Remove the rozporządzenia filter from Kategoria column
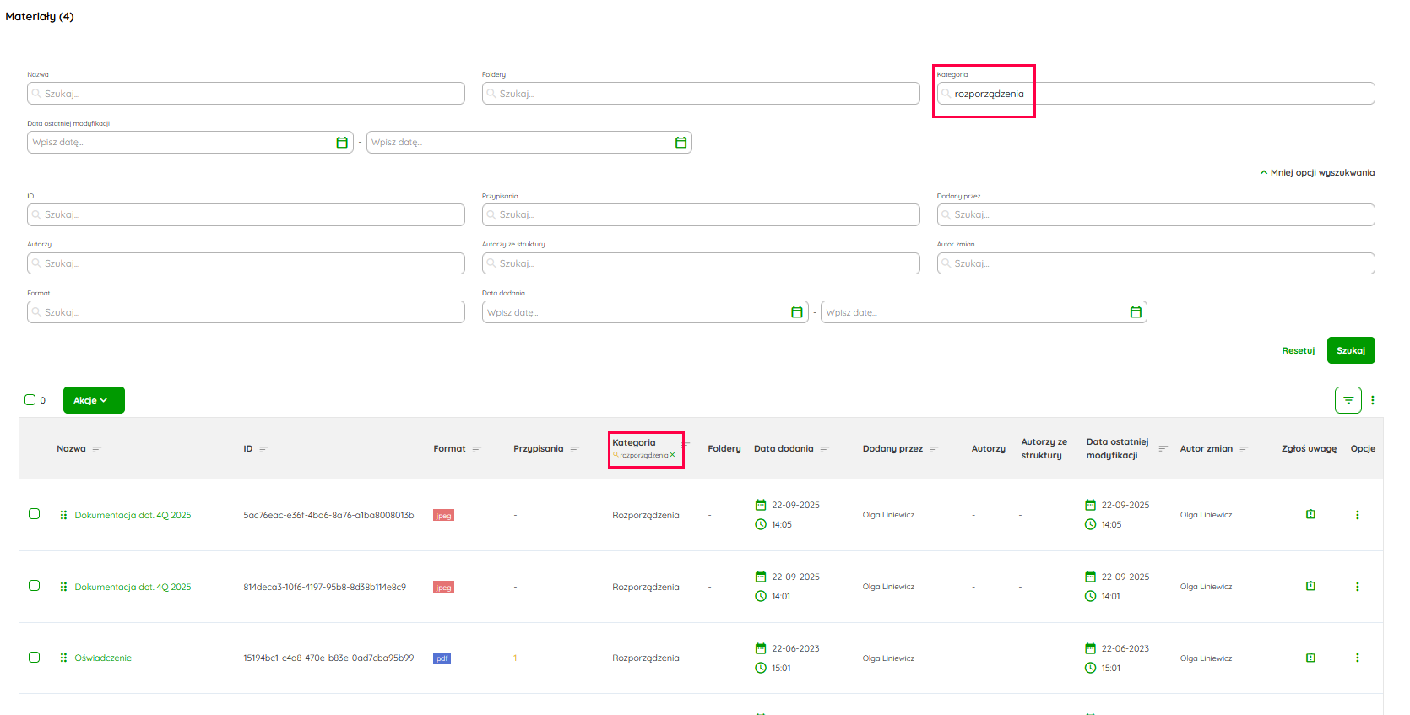The image size is (1410, 715). pos(673,455)
